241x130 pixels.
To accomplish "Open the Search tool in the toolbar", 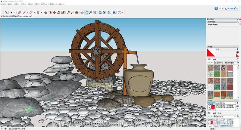I will 6,13.
